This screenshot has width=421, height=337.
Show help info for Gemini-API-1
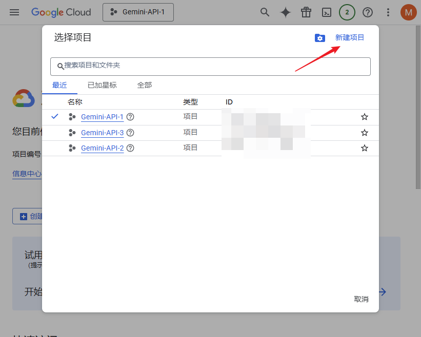tap(130, 117)
